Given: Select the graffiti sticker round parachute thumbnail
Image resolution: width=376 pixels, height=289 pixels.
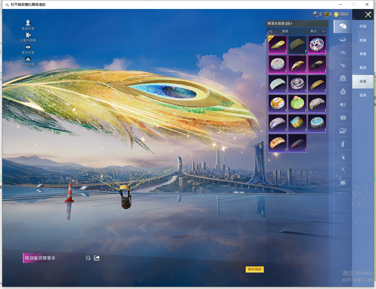Looking at the screenshot, I should point(317,45).
